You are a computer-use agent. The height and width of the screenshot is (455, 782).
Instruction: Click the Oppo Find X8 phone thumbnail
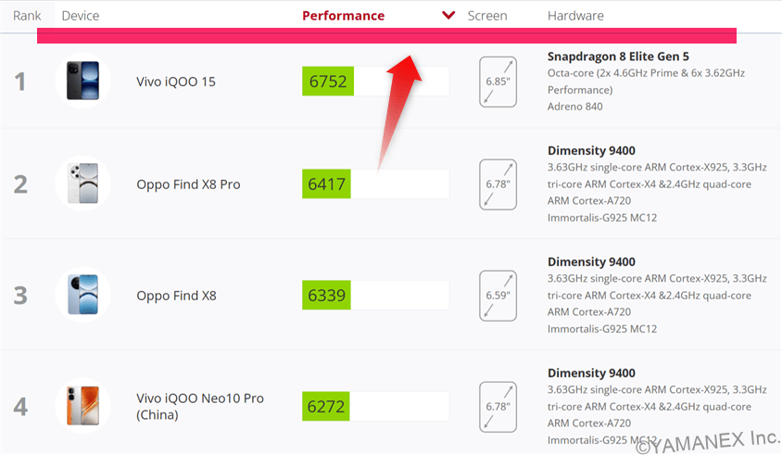pos(82,295)
